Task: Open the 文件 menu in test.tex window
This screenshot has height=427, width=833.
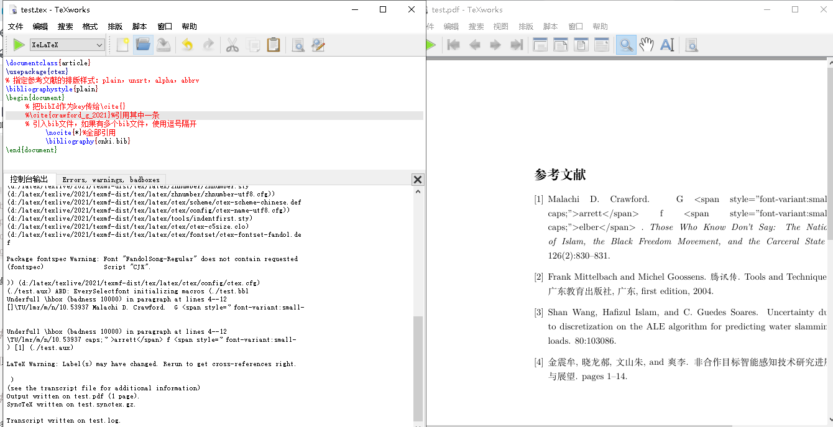Action: [x=16, y=27]
